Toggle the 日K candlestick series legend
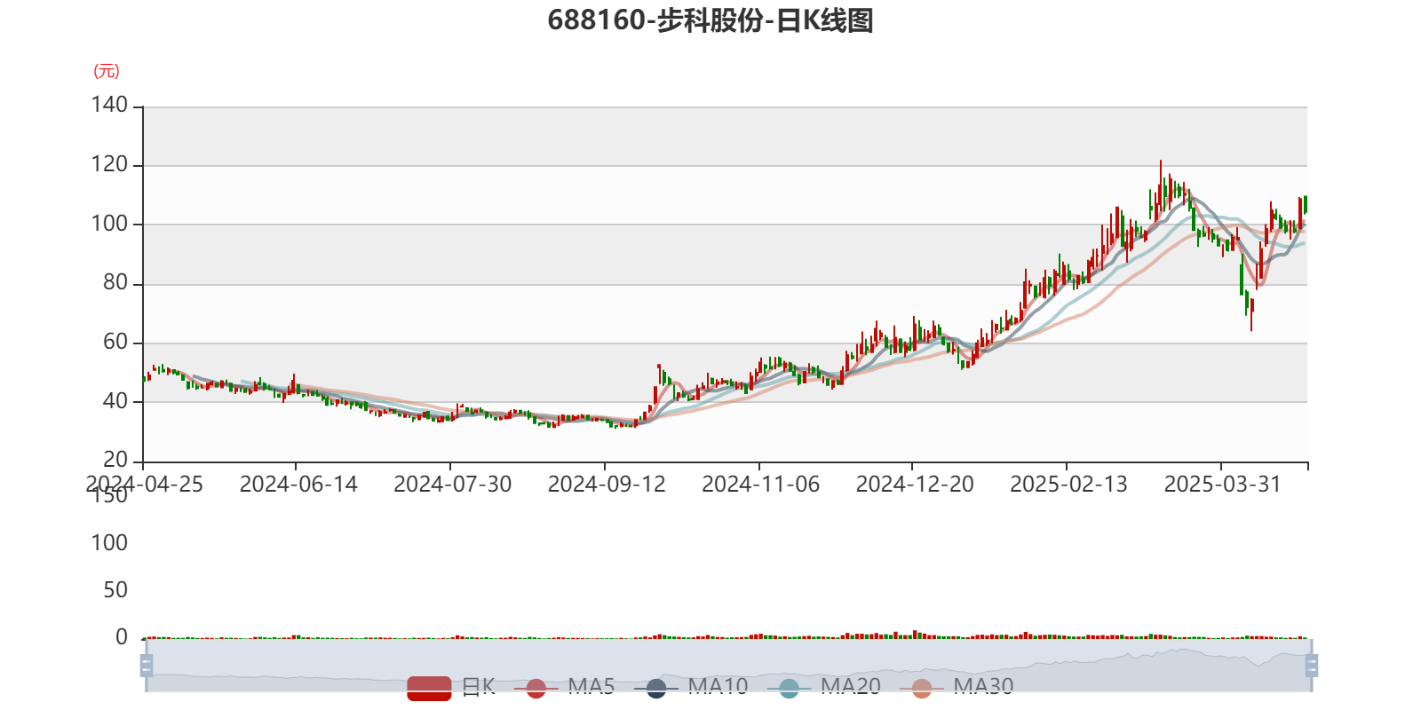This screenshot has width=1421, height=710. point(451,687)
